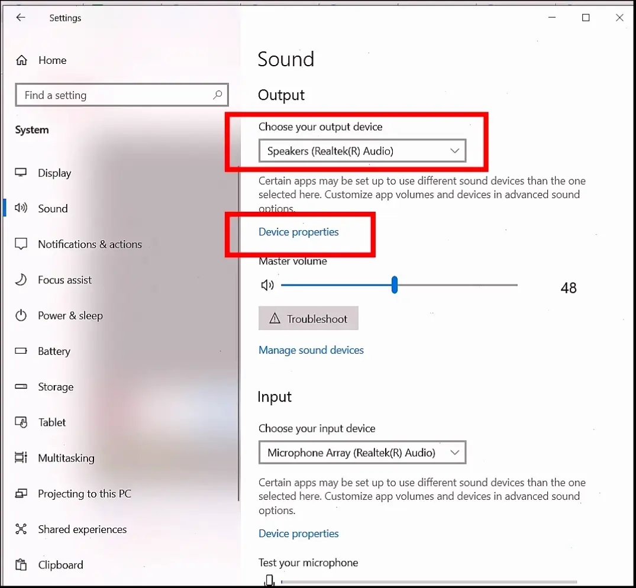
Task: Mute using the master volume speaker icon
Action: click(267, 285)
